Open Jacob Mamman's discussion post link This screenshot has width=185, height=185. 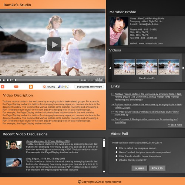48,141
